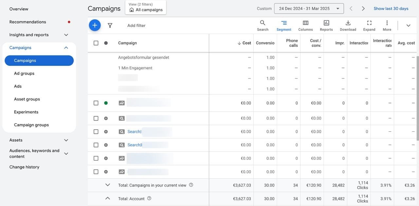Click the Segment toolbar icon
The width and height of the screenshot is (419, 206).
284,26
